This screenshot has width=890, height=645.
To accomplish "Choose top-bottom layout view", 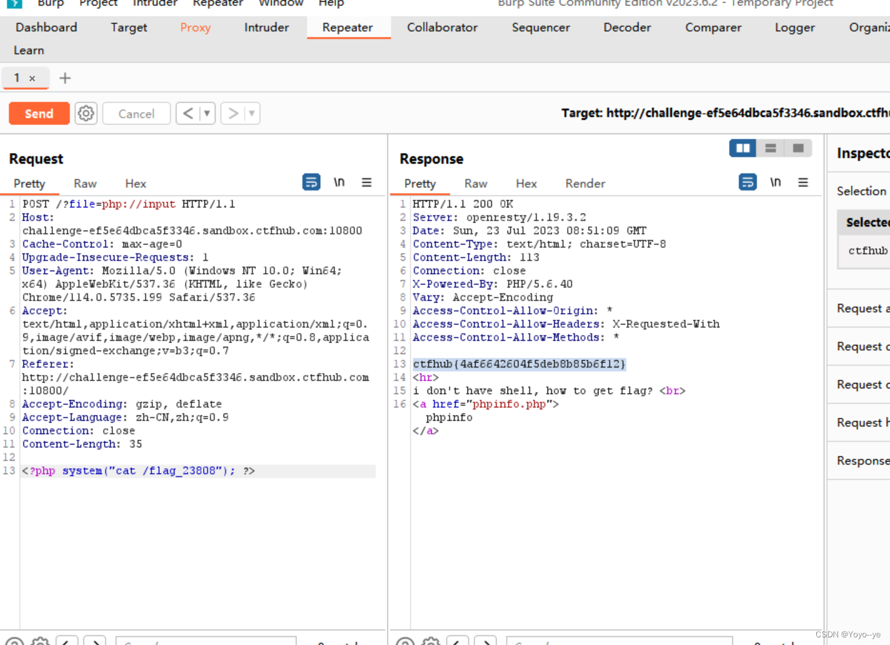I will [x=771, y=148].
